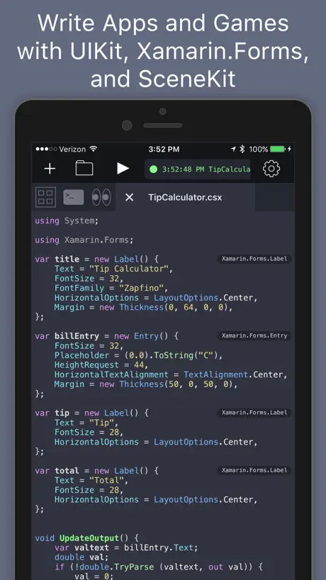Tap the googly eyes watch icon
The height and width of the screenshot is (580, 326).
pos(101,197)
